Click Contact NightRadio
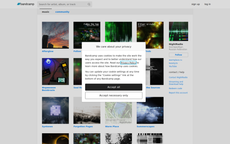This screenshot has height=144, width=230. click(x=178, y=78)
